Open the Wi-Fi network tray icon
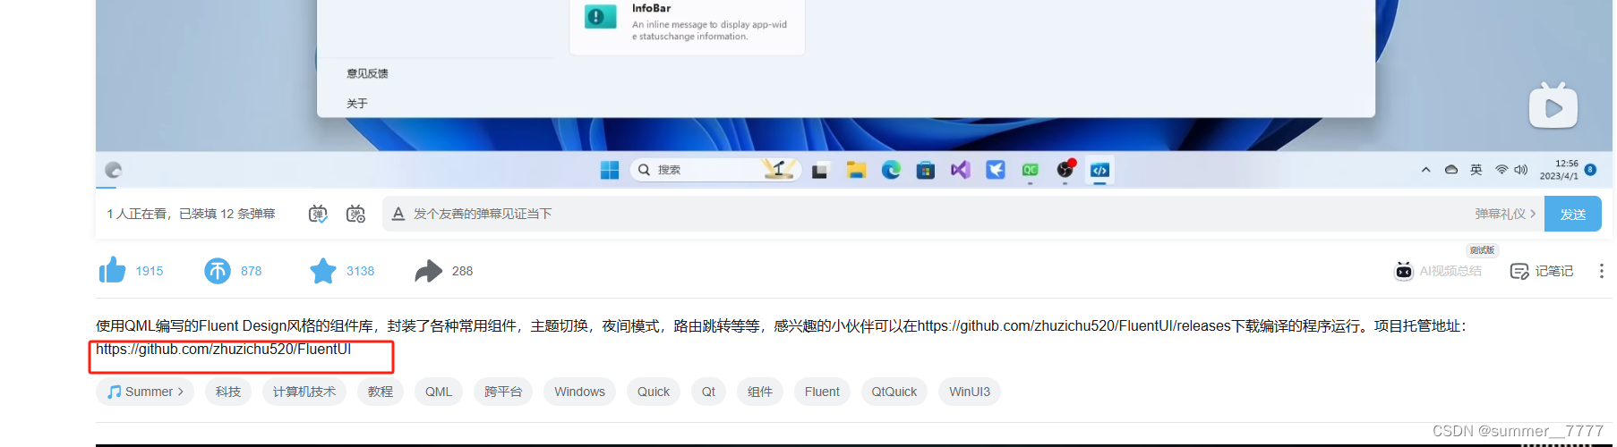This screenshot has height=447, width=1617. point(1501,170)
